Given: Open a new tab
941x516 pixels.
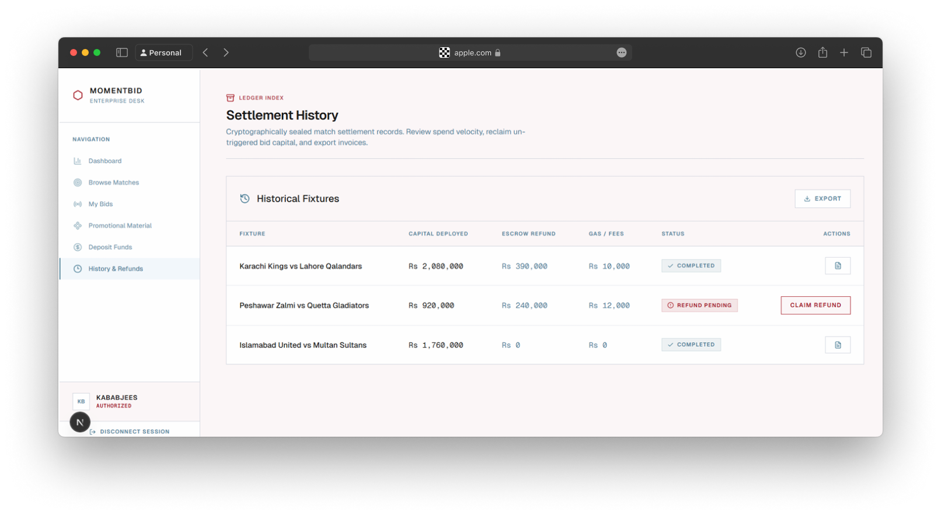Looking at the screenshot, I should click(844, 52).
